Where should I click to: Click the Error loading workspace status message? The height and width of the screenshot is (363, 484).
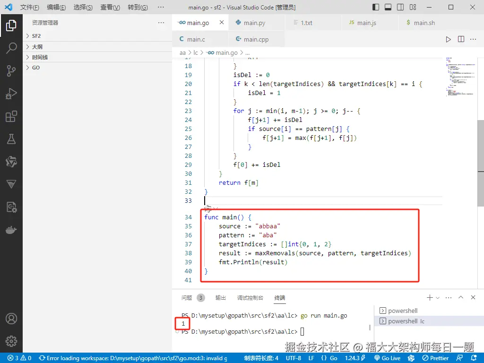tap(133, 358)
